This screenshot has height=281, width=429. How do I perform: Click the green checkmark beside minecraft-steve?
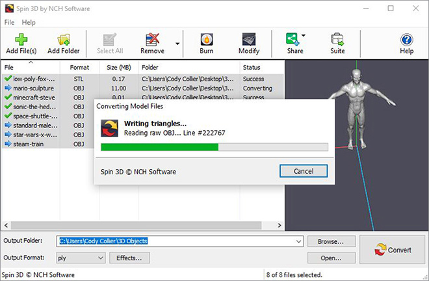coord(8,97)
